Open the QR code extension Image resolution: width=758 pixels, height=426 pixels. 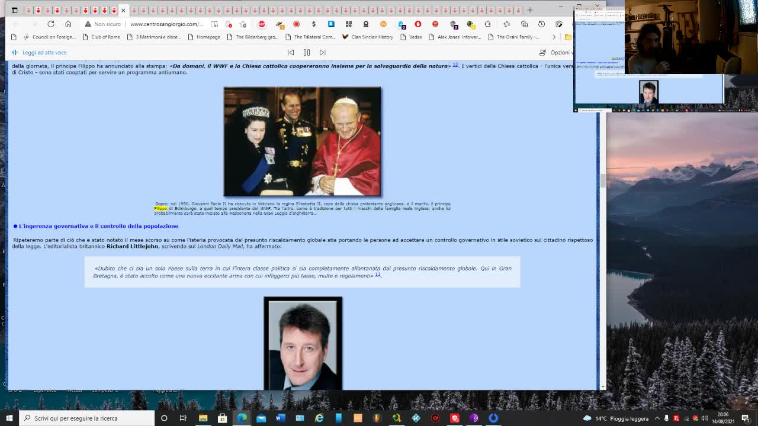(348, 24)
